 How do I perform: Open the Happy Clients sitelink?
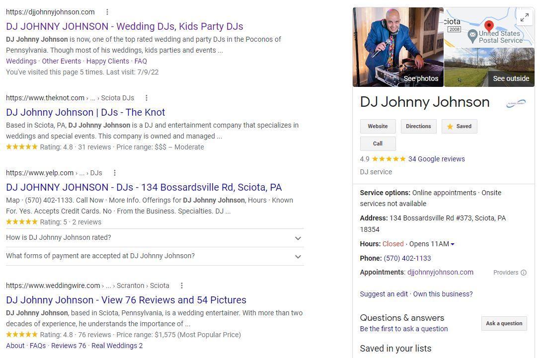click(107, 61)
